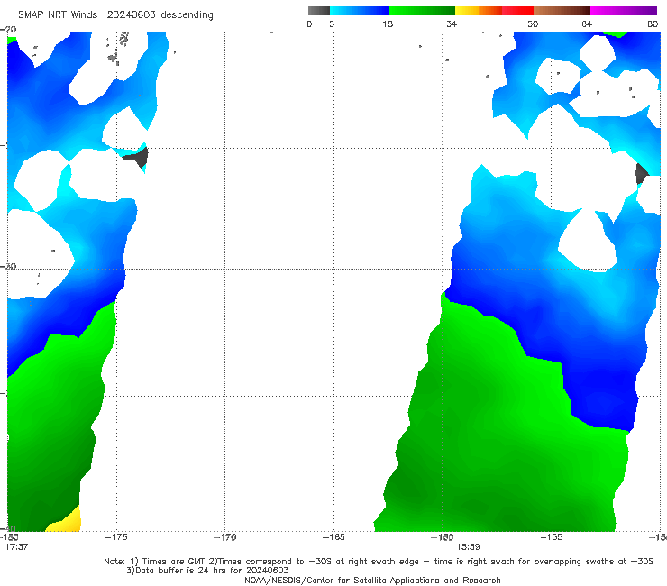The height and width of the screenshot is (586, 667).
Task: Click the brown 50-64 color bar segment
Action: point(562,11)
